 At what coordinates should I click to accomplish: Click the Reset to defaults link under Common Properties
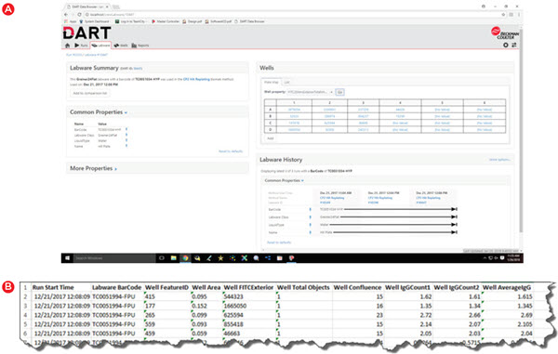coord(231,151)
